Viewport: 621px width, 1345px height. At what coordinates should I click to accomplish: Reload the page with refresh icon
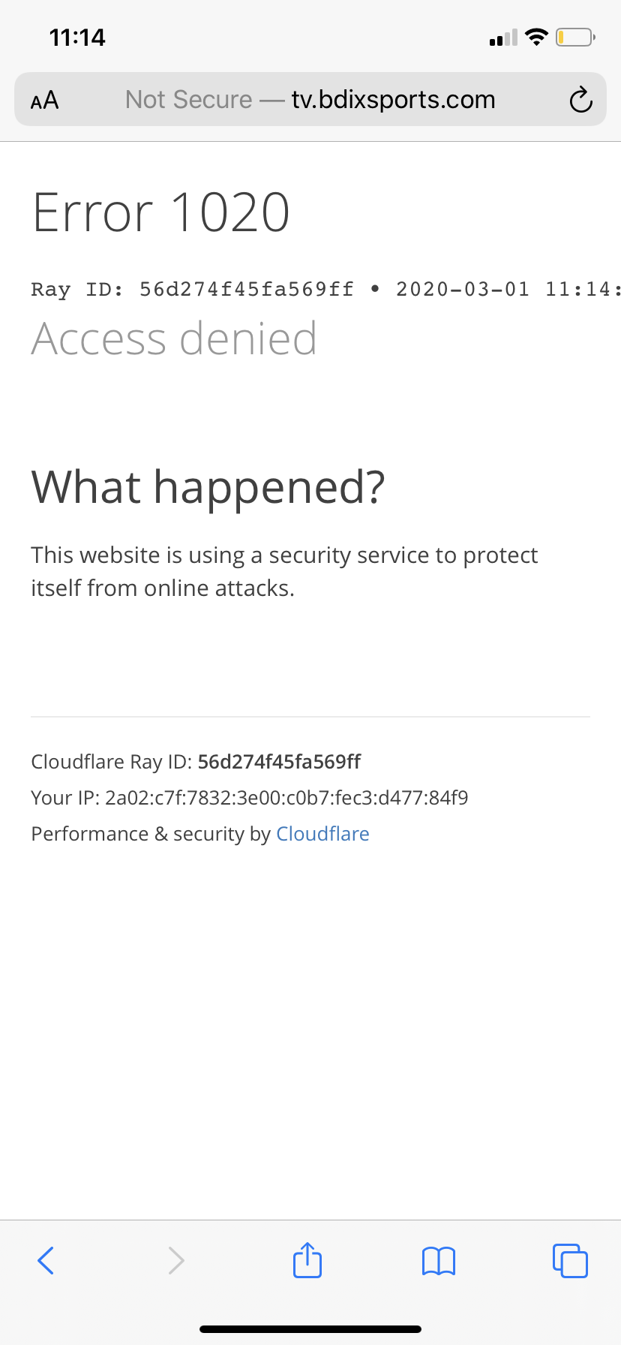point(580,100)
